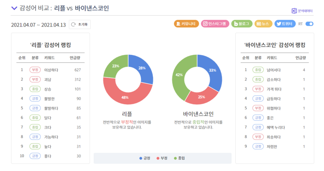Toggle the 중립 legend item
Screen dimensions: 324x171
[179, 158]
